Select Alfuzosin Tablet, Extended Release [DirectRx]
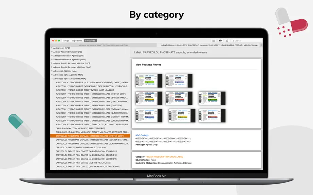 (90, 105)
